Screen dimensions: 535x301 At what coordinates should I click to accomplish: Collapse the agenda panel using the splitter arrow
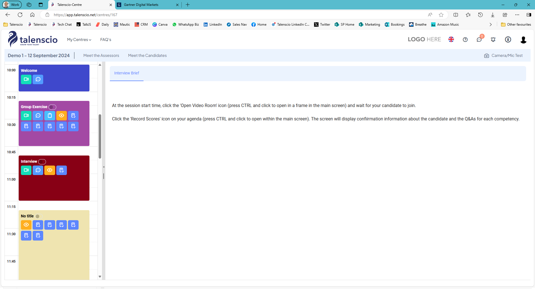coord(104,167)
